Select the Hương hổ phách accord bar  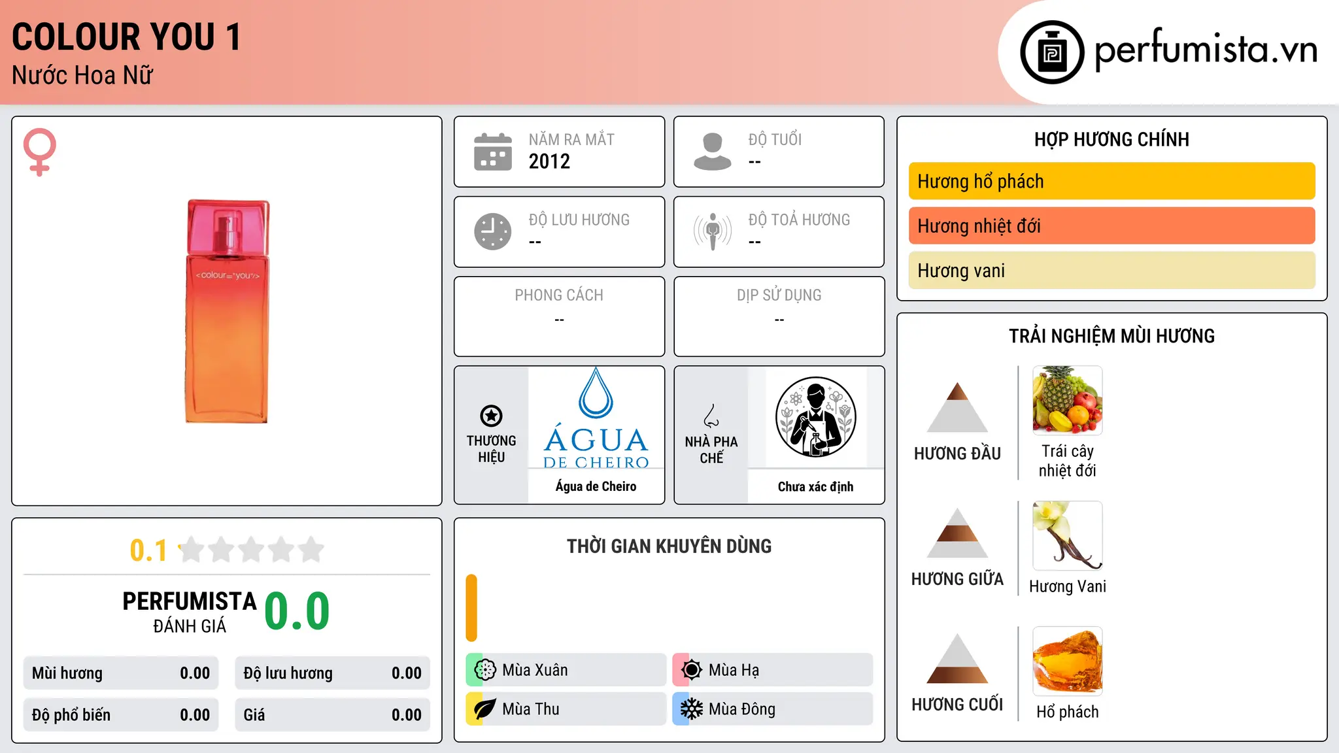[1111, 181]
